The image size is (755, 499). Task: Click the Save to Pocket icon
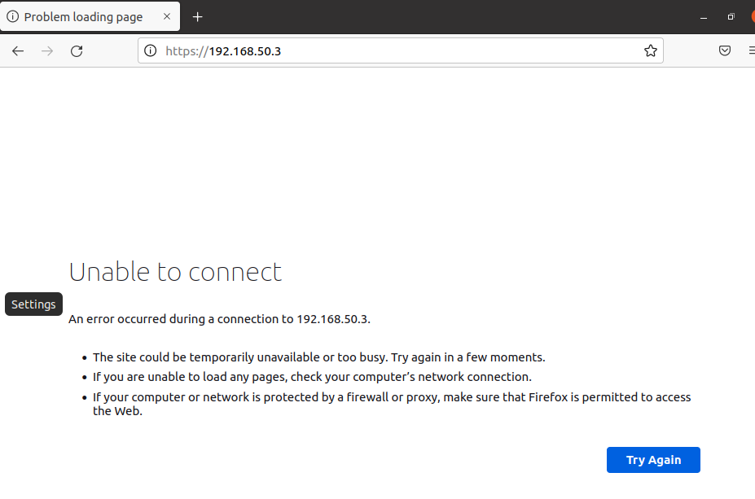(x=724, y=51)
